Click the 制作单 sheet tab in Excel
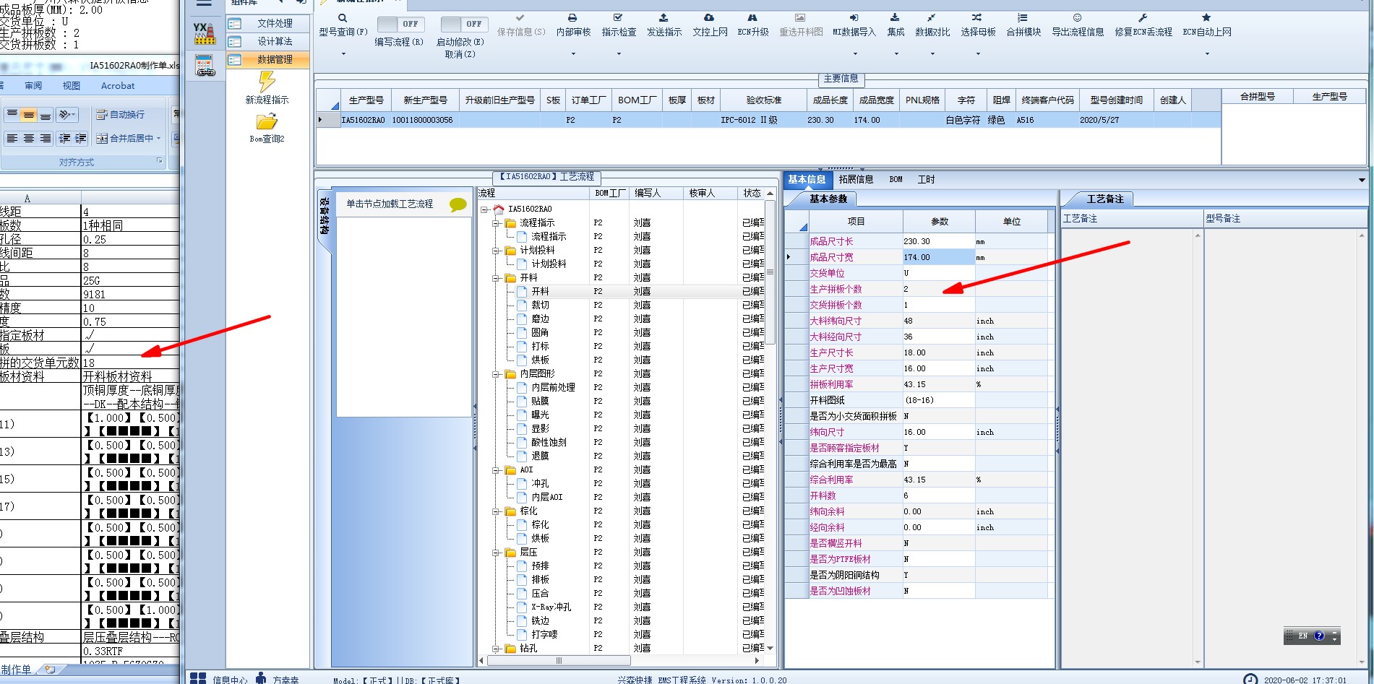 click(16, 670)
